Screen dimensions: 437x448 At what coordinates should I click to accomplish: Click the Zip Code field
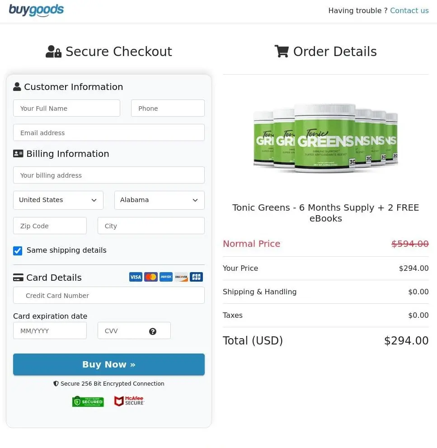(x=50, y=225)
